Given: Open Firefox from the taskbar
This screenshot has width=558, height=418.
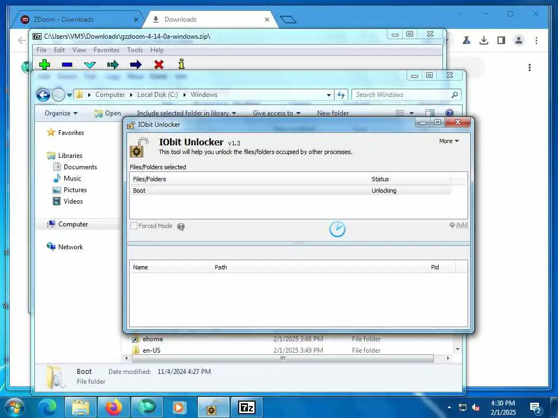Looking at the screenshot, I should [114, 407].
